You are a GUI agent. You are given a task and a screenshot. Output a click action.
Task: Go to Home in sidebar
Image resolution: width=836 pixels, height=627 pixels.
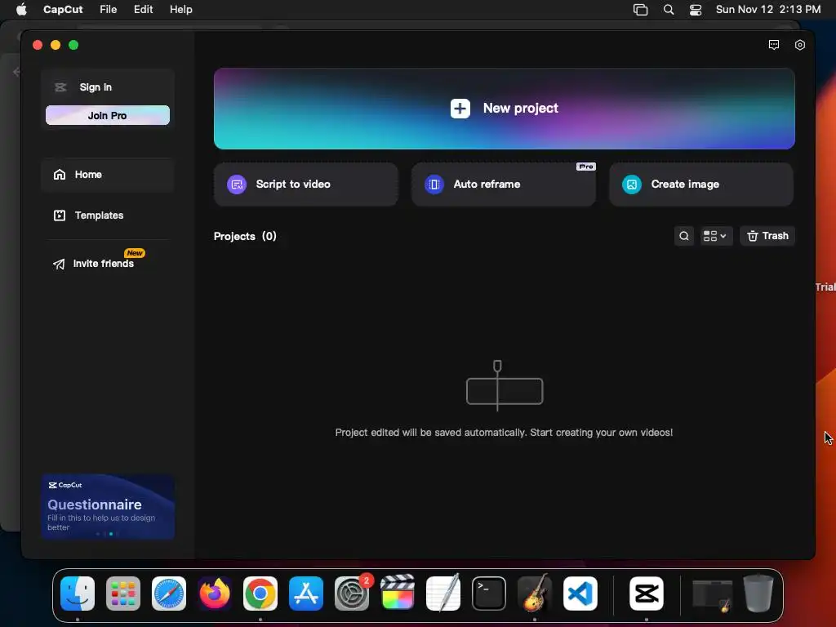[x=108, y=175]
